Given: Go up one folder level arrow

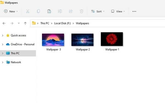Looking at the screenshot, I should click(x=25, y=23).
